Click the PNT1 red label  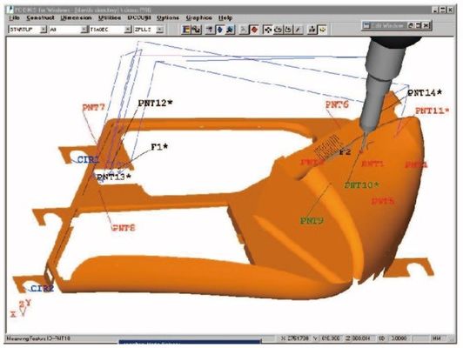coord(372,164)
